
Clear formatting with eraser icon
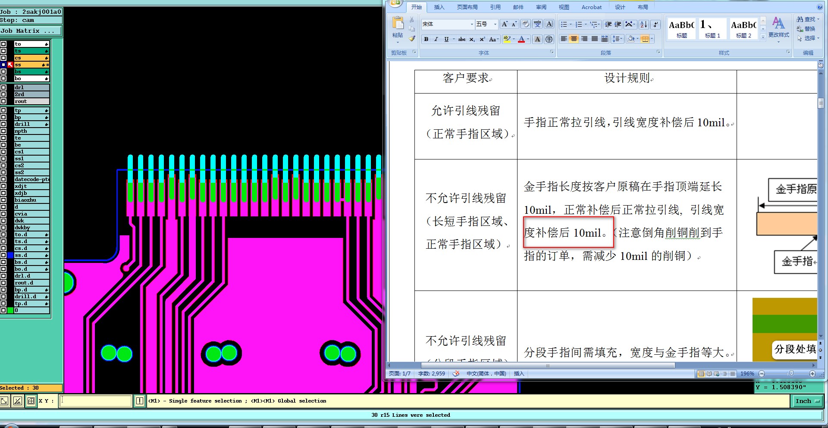tap(526, 24)
